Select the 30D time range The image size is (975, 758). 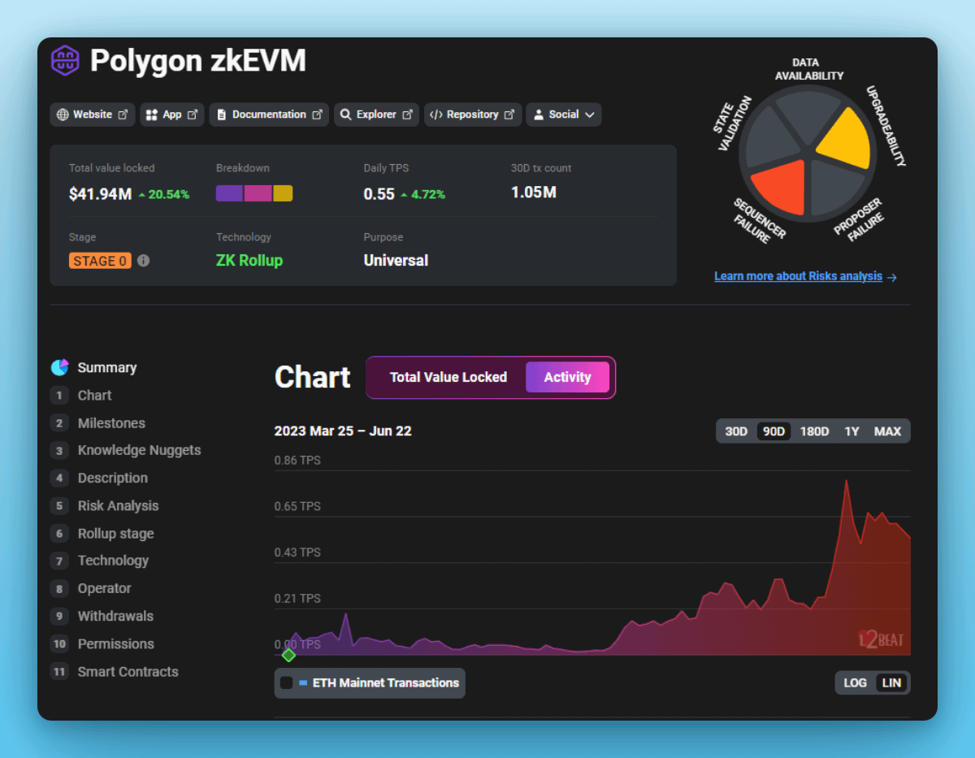coord(736,431)
